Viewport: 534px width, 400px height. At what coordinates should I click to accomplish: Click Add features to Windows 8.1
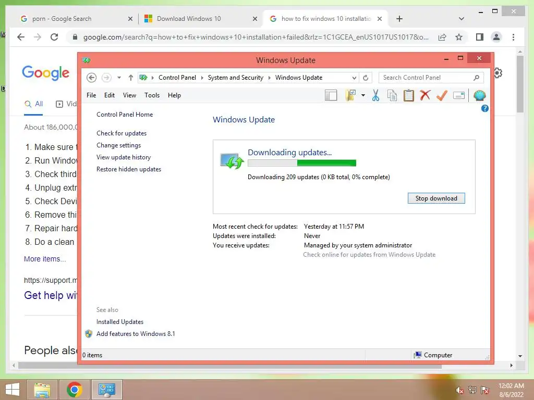pyautogui.click(x=136, y=334)
